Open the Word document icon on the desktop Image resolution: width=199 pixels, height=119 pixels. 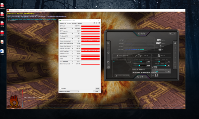point(2,51)
